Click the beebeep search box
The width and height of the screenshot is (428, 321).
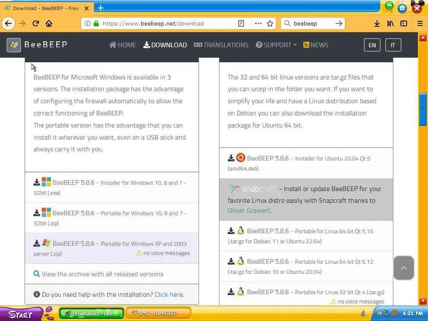(x=313, y=23)
